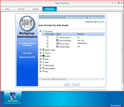124x107 pixels.
Task: Click the .wpd, .wpf extension value
Action: 81,40
